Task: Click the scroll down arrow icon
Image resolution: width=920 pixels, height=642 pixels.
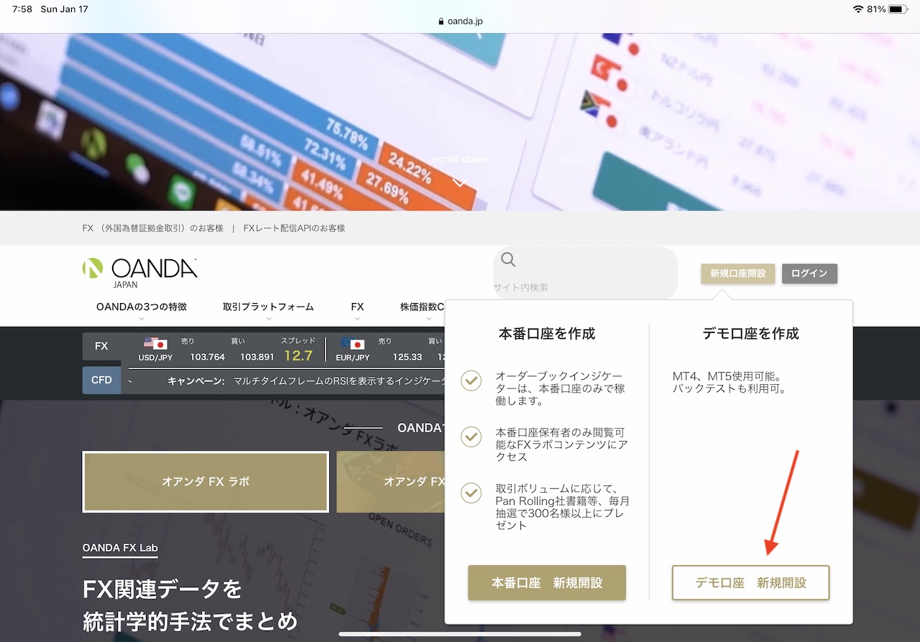Action: coord(459,182)
